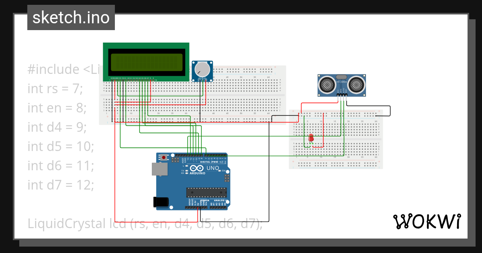
Task: Click the TX LED indicator
Action: point(186,170)
